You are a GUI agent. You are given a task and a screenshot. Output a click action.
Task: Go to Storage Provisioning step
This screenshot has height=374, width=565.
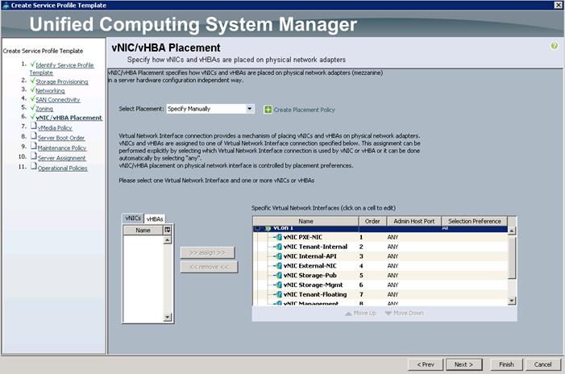62,81
